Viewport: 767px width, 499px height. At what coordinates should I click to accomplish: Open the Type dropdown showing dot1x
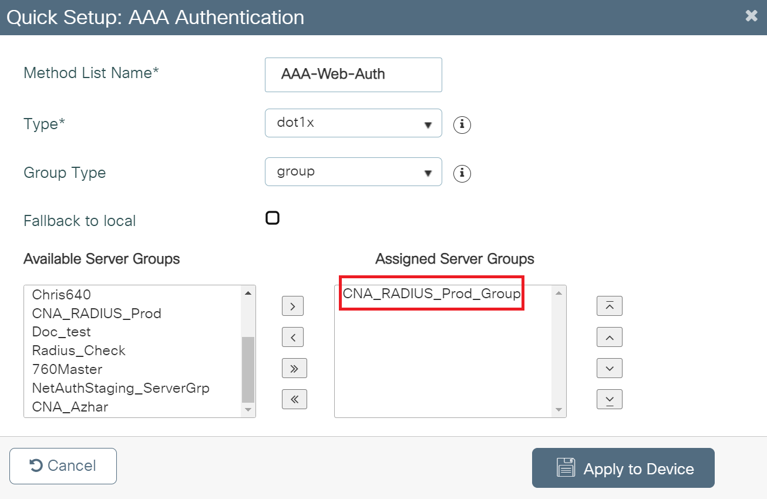[353, 123]
